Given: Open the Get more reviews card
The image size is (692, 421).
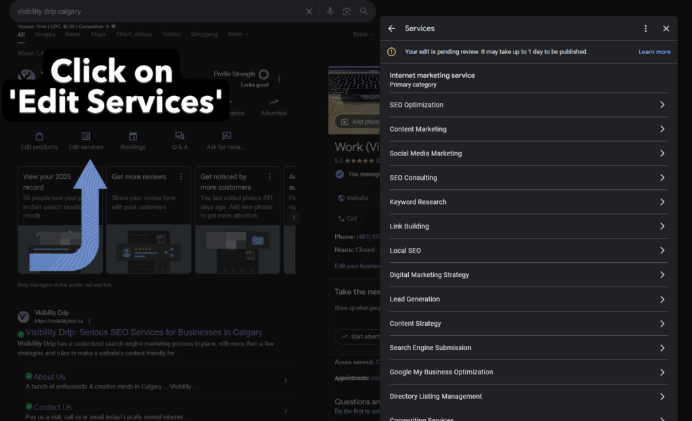Looking at the screenshot, I should tap(149, 220).
